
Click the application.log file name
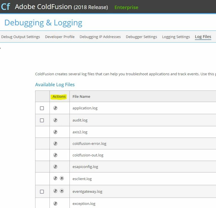pos(85,108)
